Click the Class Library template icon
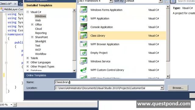 (x=83, y=35)
